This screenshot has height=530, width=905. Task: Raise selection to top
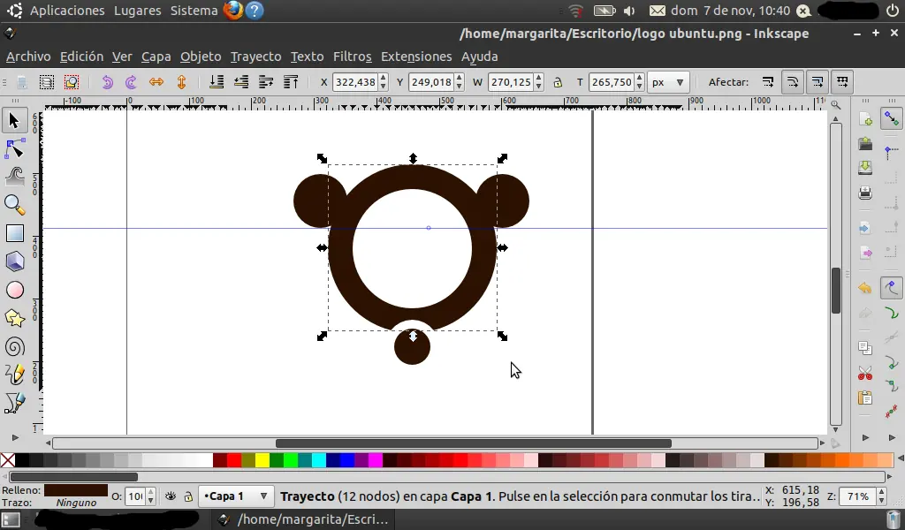pyautogui.click(x=291, y=82)
